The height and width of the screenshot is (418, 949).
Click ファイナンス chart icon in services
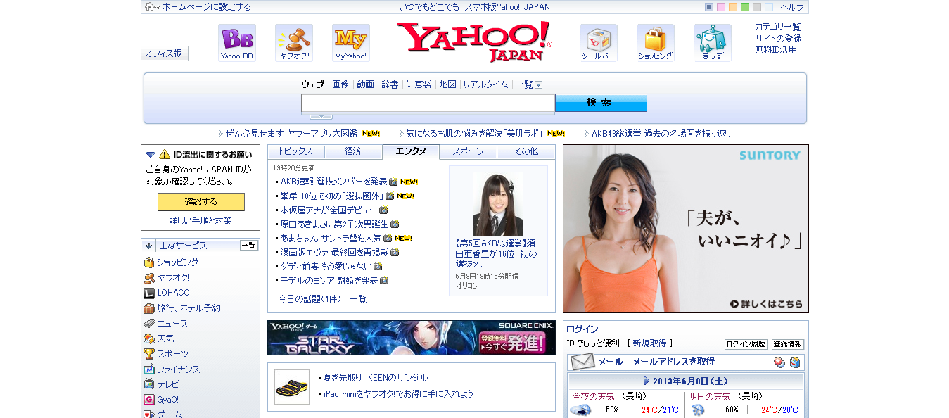tap(149, 369)
